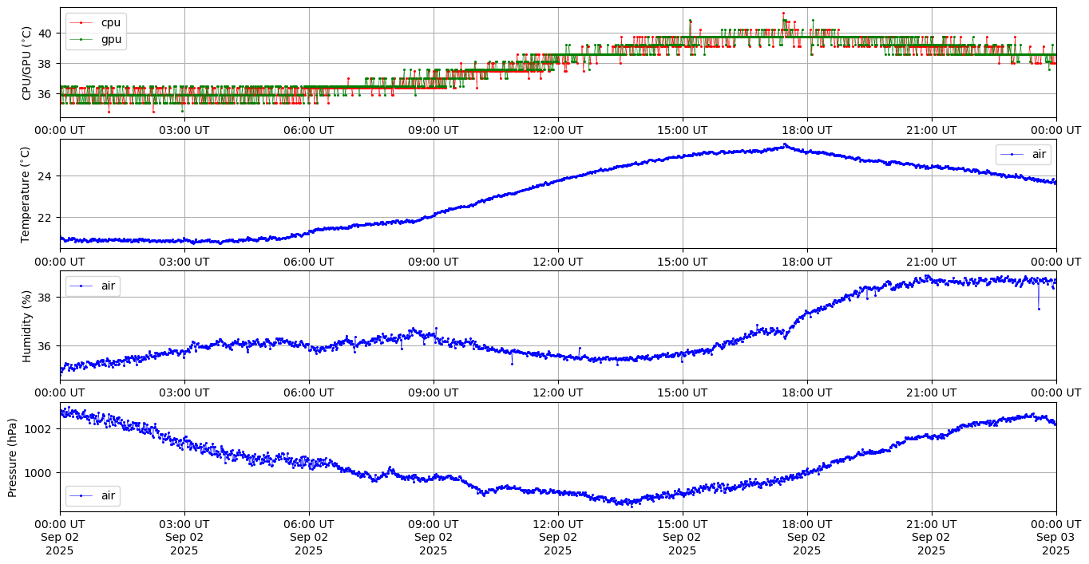Click the 21:00 UT Sep 02 2025 label

coord(932,538)
